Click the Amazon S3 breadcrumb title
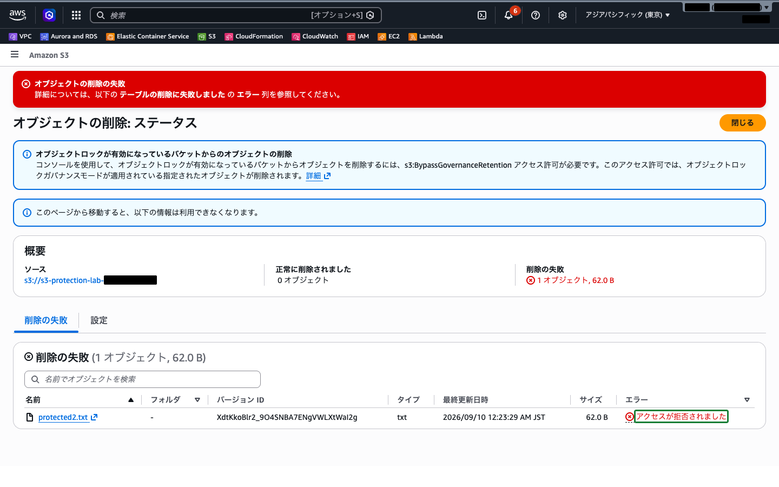 tap(49, 55)
